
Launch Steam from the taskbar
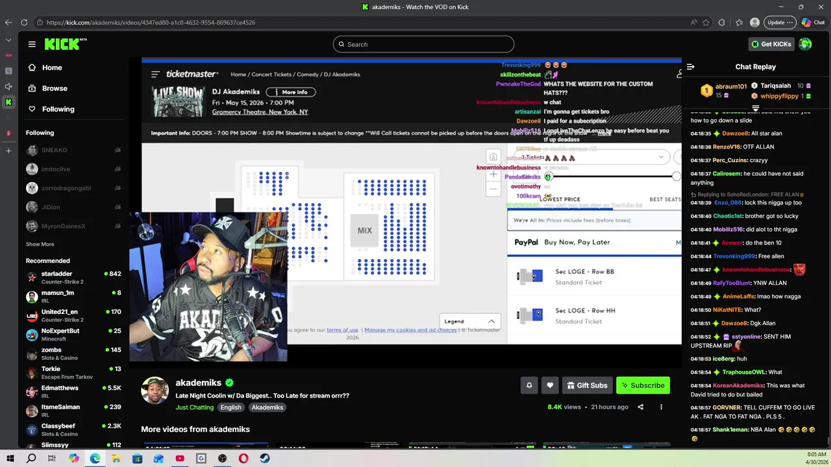coord(264,458)
